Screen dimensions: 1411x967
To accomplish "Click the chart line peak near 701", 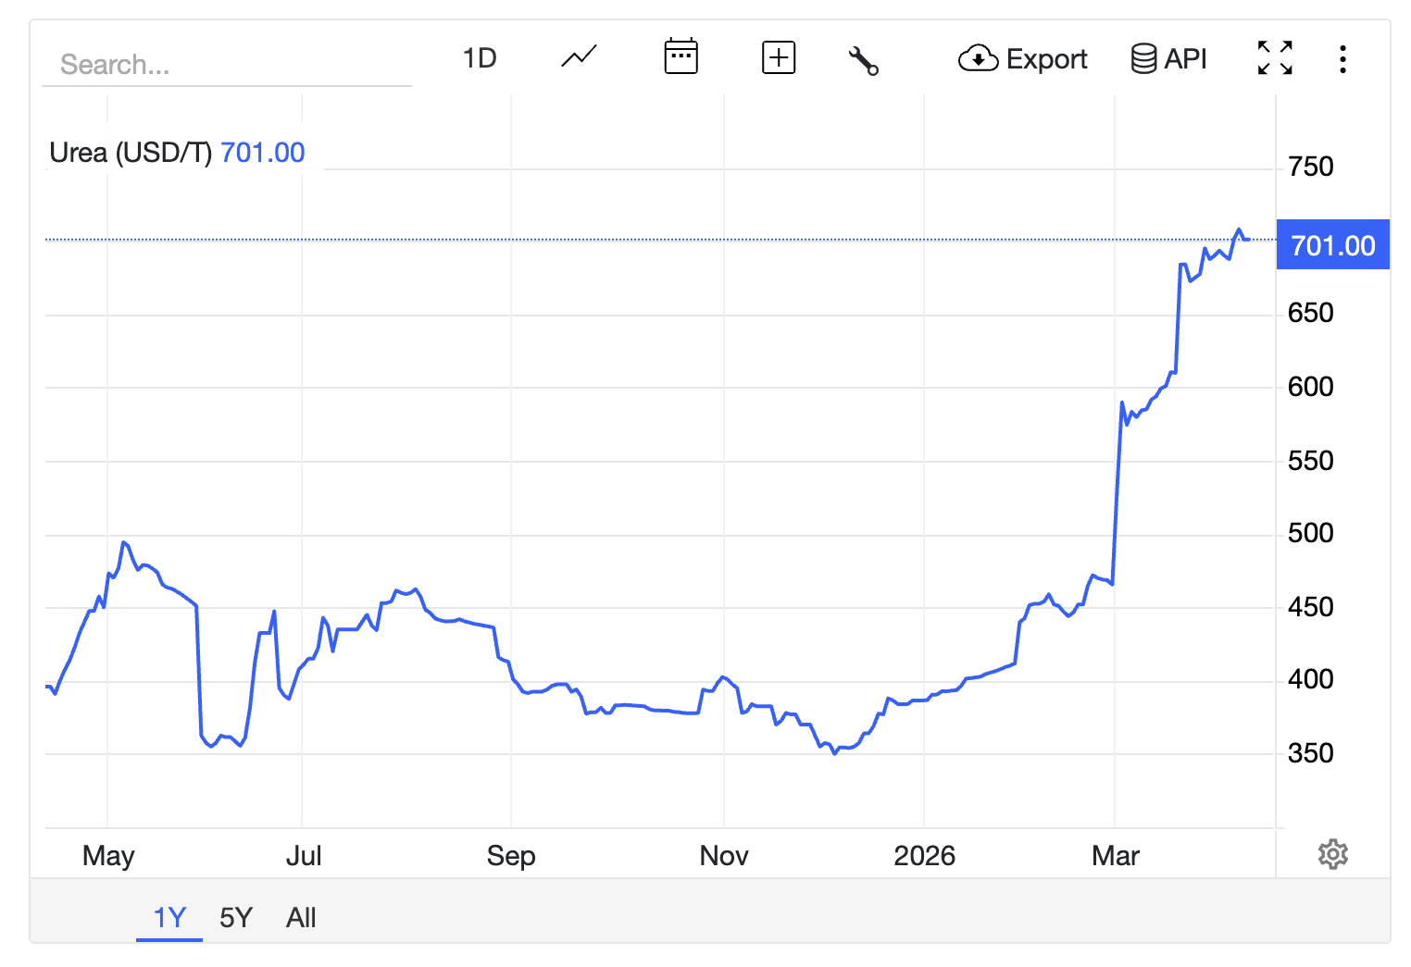I will 1238,229.
